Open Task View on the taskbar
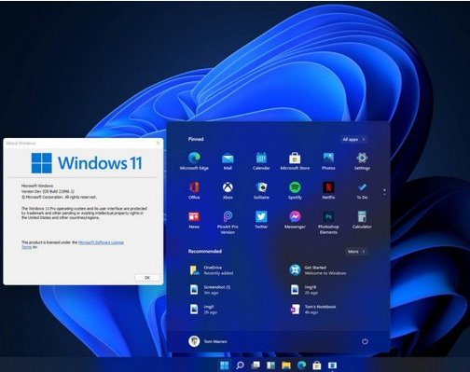Screen dimensions: 470x372 tap(256, 365)
